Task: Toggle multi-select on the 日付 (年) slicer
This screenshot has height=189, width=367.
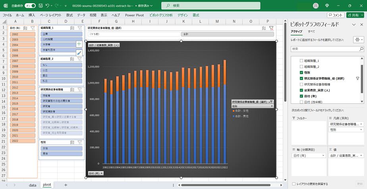Action: pyautogui.click(x=25, y=28)
